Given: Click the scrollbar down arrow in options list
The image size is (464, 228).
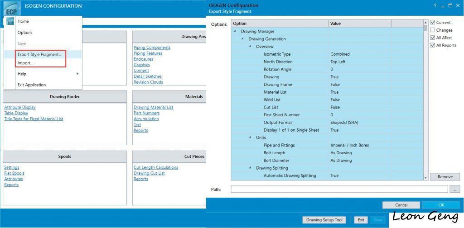Looking at the screenshot, I should (425, 178).
